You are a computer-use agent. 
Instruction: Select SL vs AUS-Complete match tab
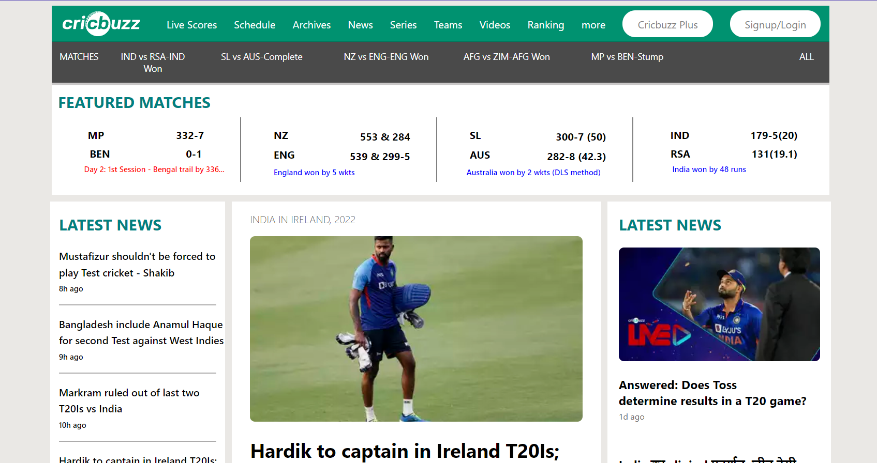[261, 57]
